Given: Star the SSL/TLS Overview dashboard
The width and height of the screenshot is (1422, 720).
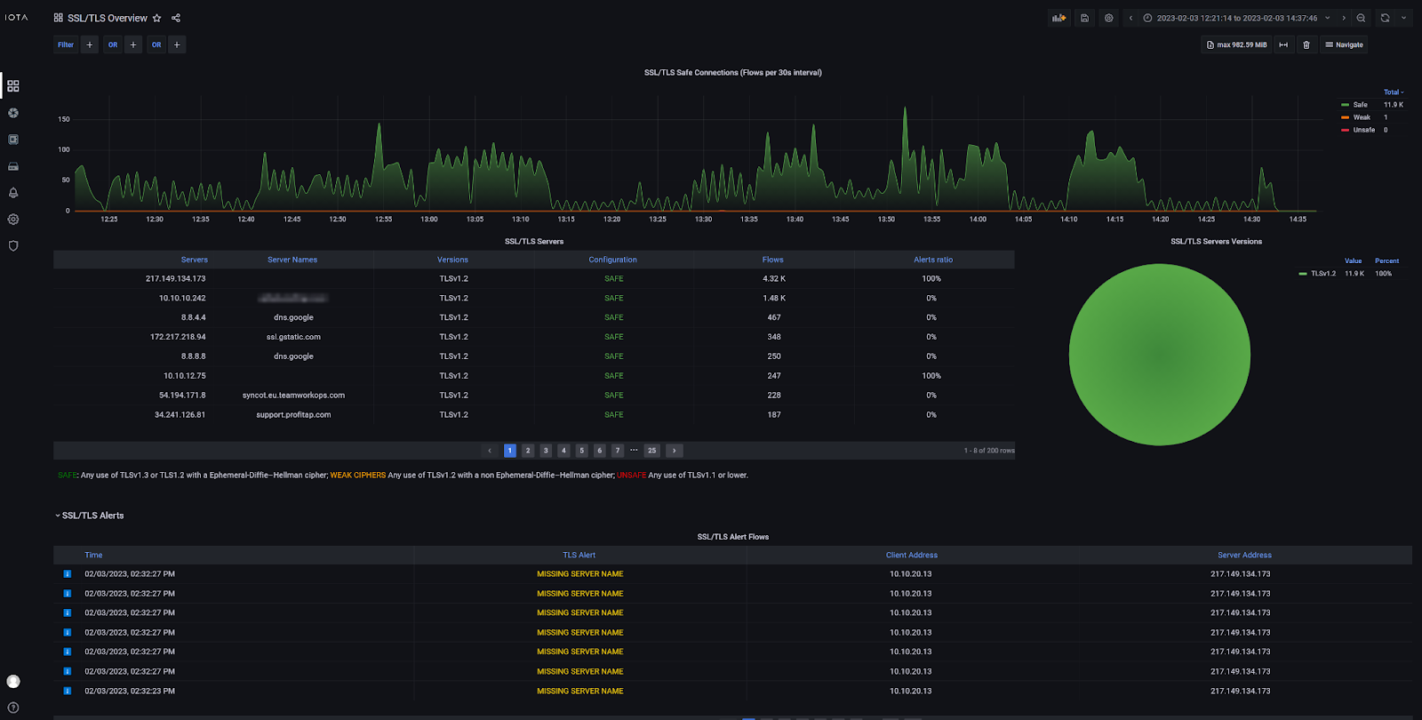Looking at the screenshot, I should click(157, 18).
